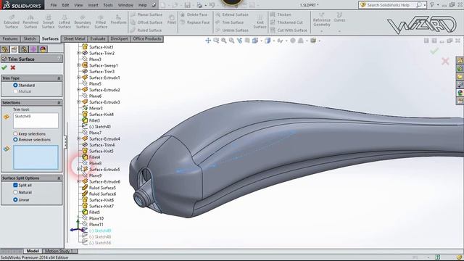Activate the Freeform tool
This screenshot has height=261, width=464.
pos(118,20)
